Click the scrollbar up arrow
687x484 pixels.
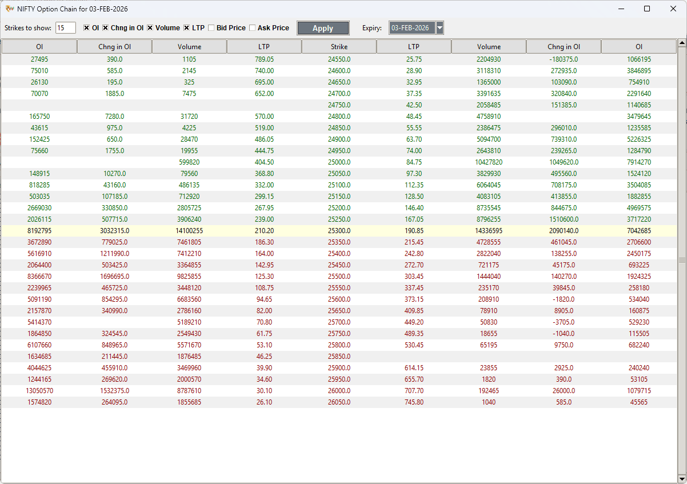coord(682,42)
